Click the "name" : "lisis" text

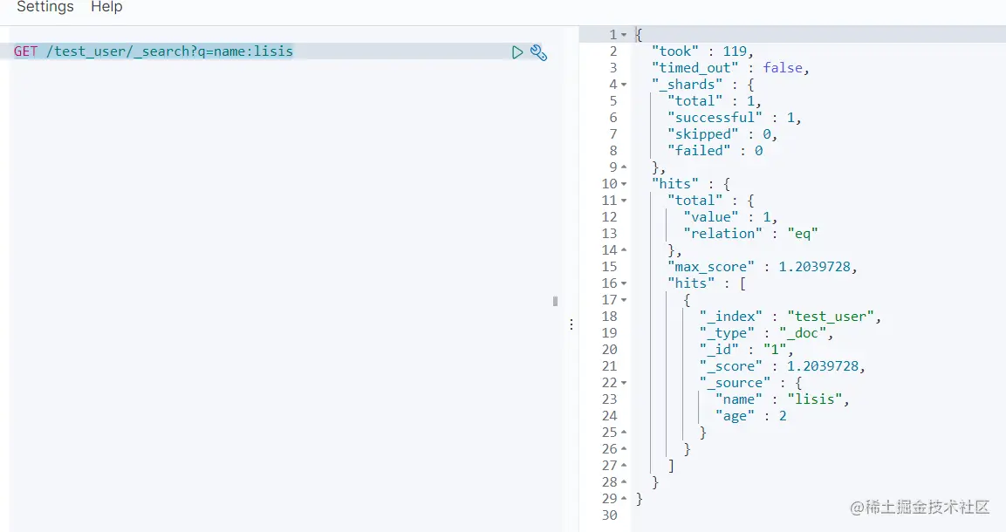point(783,399)
